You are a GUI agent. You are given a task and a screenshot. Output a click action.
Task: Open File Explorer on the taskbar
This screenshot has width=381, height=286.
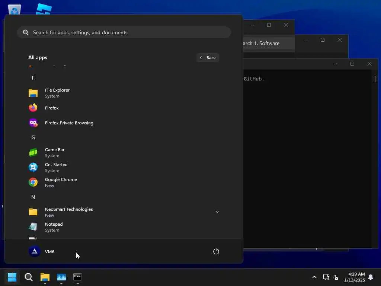coord(45,277)
